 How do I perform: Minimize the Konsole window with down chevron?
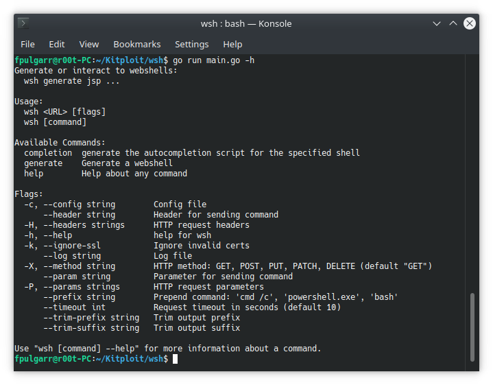coord(436,23)
